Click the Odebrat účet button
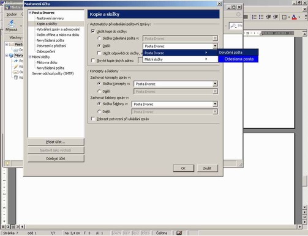This screenshot has width=308, height=236. click(56, 158)
